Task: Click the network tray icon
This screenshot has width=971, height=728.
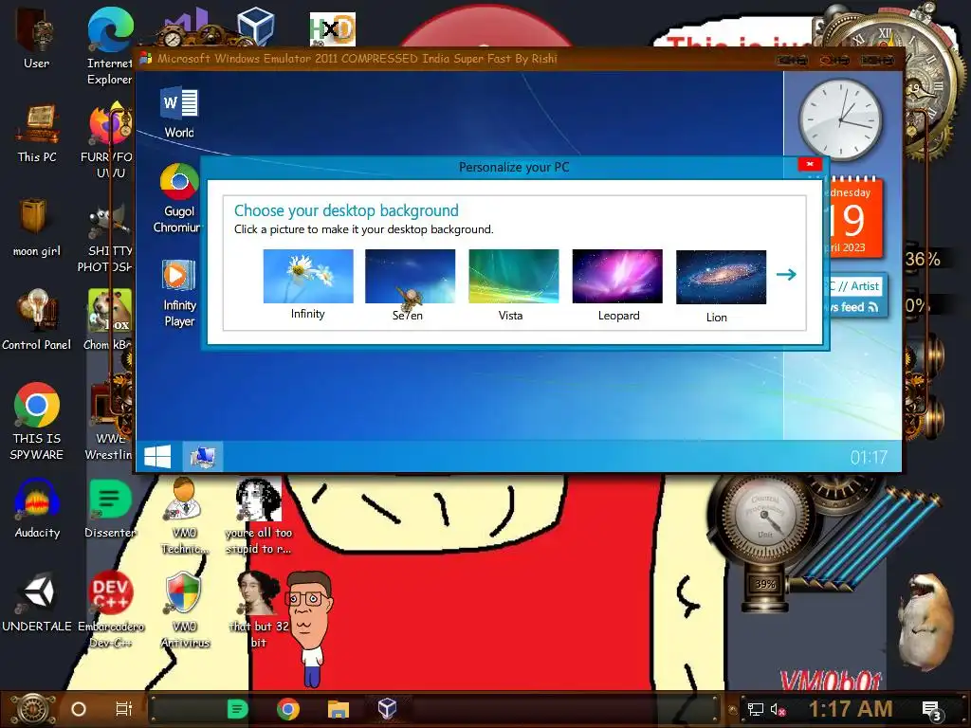Action: click(x=755, y=709)
